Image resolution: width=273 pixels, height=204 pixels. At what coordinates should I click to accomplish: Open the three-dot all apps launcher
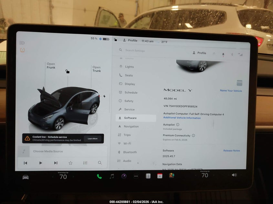(136, 176)
